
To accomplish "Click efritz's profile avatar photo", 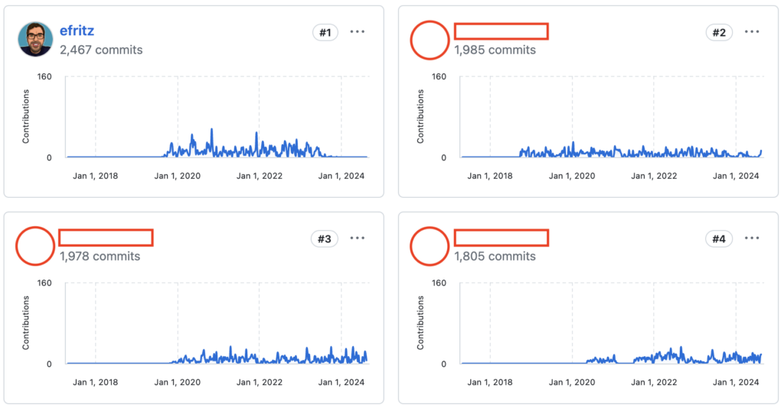I will 35,40.
